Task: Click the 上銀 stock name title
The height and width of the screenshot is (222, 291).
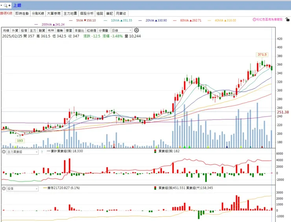Action: pos(17,6)
